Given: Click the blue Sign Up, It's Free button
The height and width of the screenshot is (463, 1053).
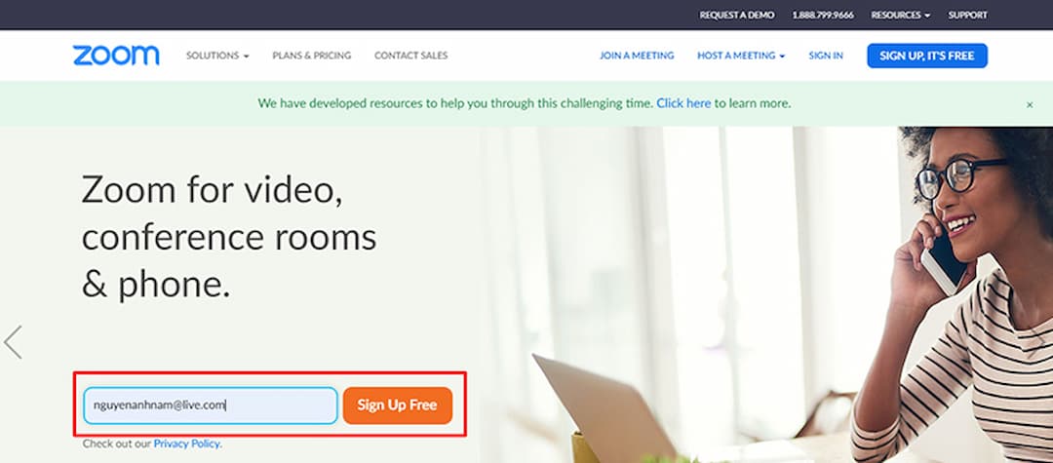Looking at the screenshot, I should click(x=927, y=56).
